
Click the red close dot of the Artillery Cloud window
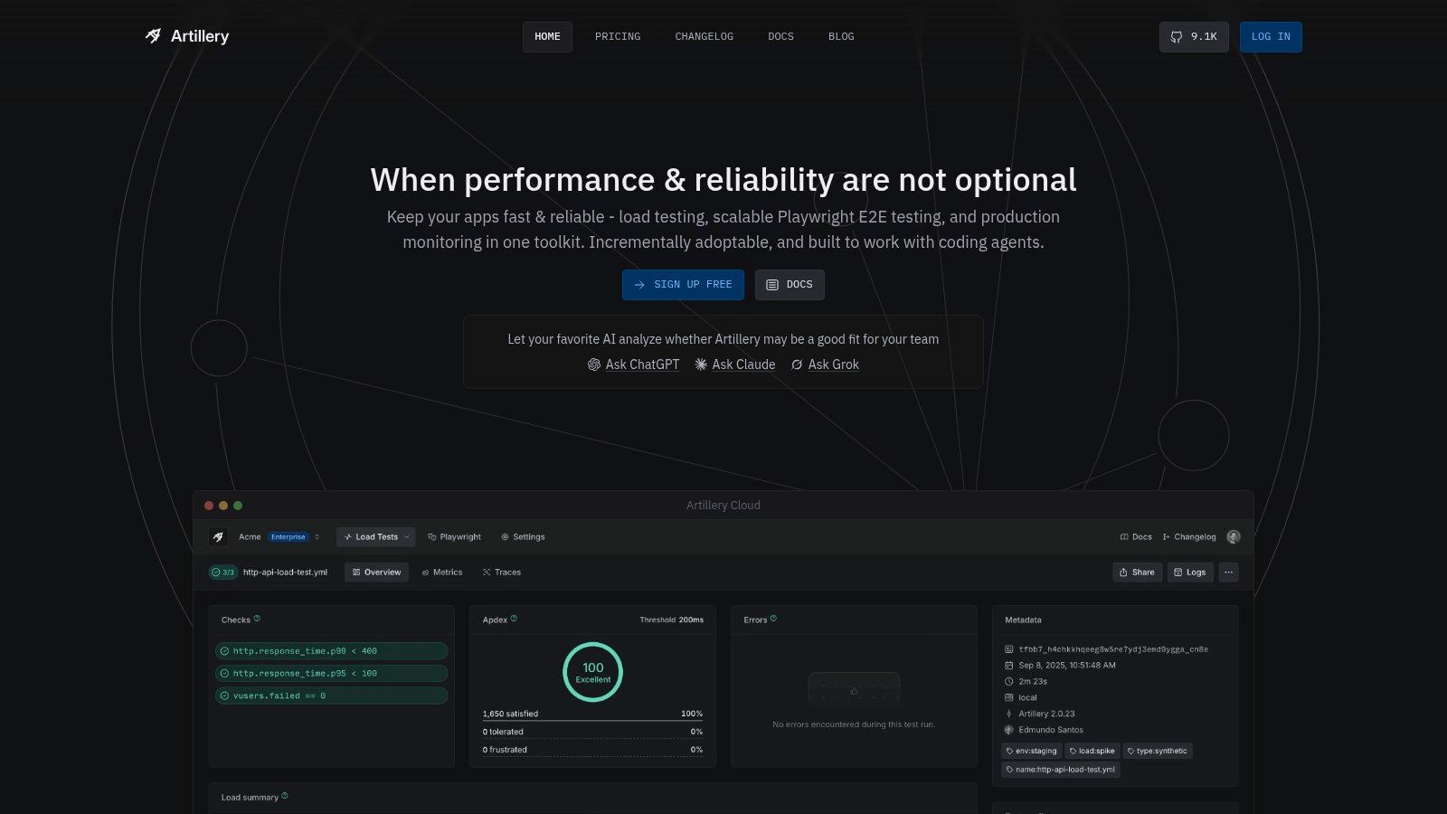click(x=209, y=506)
